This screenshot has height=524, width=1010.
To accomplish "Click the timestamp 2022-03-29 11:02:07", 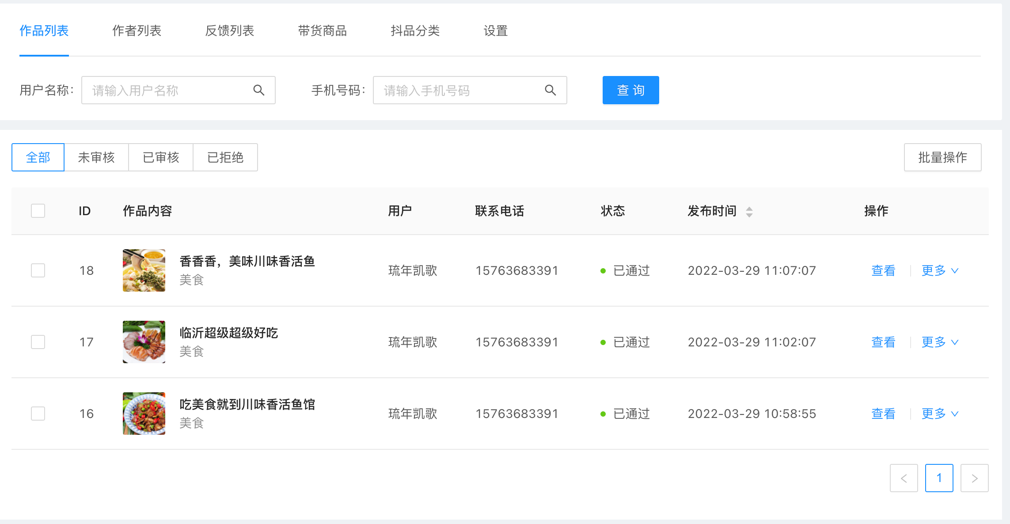I will point(752,342).
